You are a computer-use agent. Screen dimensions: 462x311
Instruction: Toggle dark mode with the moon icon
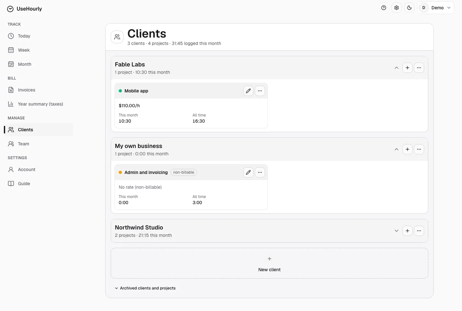(409, 8)
